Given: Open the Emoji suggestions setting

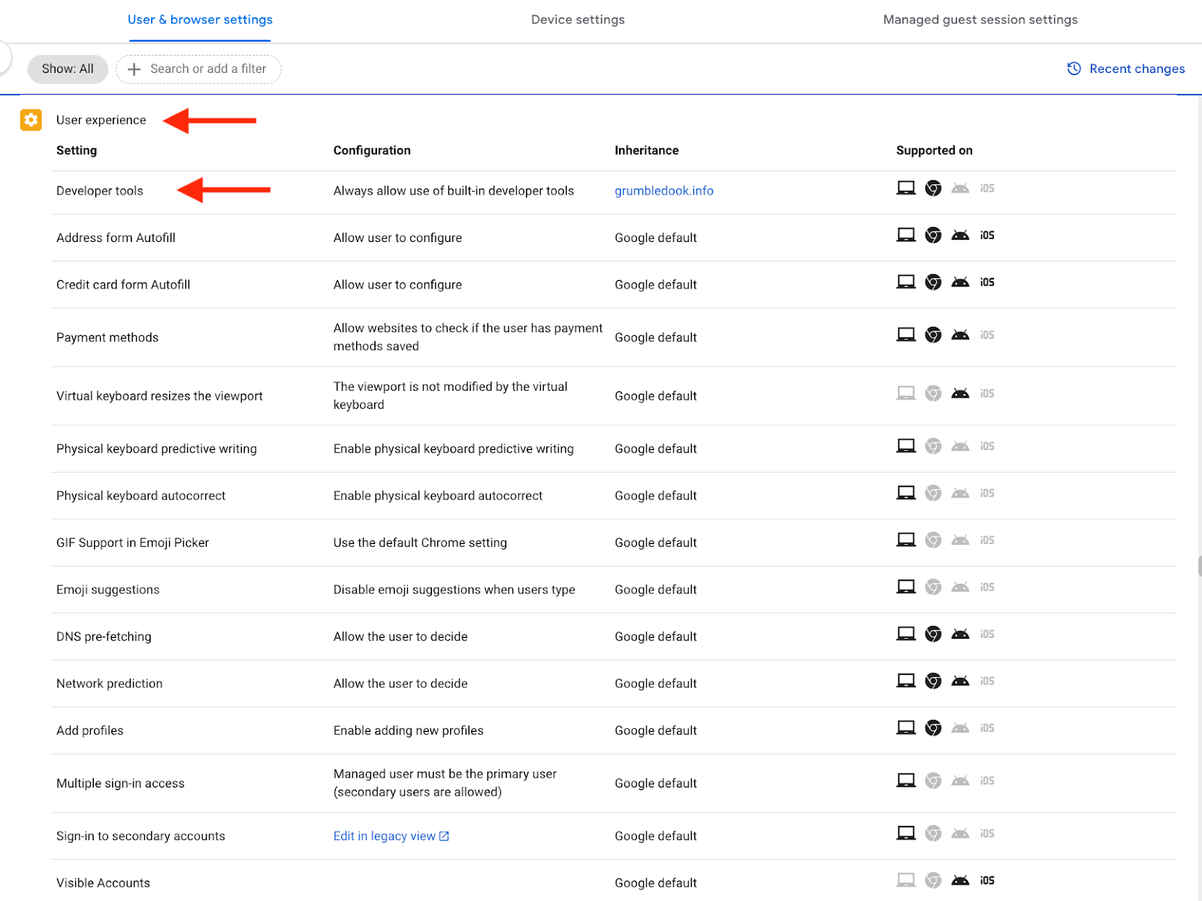Looking at the screenshot, I should click(x=108, y=590).
